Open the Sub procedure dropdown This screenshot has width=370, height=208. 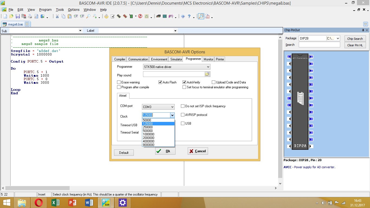coord(80,31)
